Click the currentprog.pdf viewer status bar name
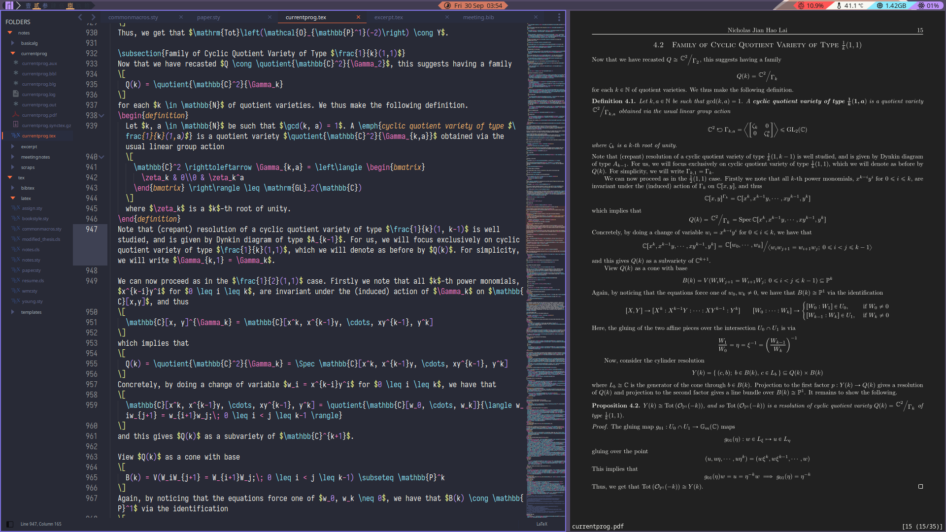The width and height of the screenshot is (946, 532). tap(598, 526)
